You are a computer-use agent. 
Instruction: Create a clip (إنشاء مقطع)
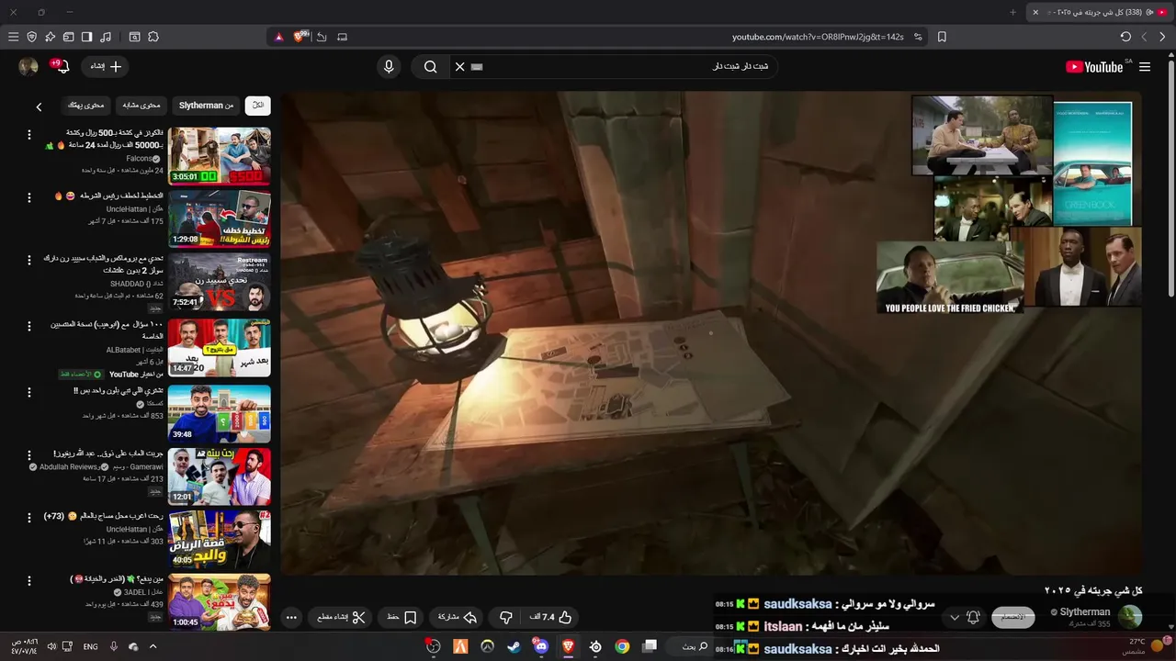tap(341, 617)
